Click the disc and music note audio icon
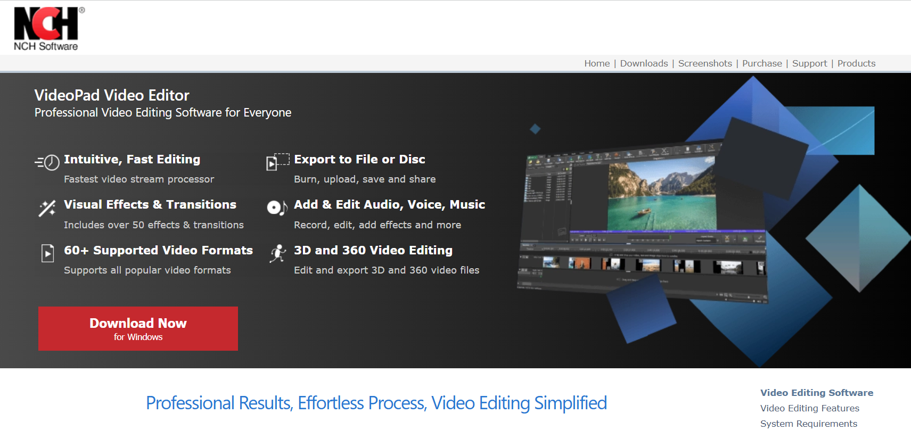 coord(277,208)
